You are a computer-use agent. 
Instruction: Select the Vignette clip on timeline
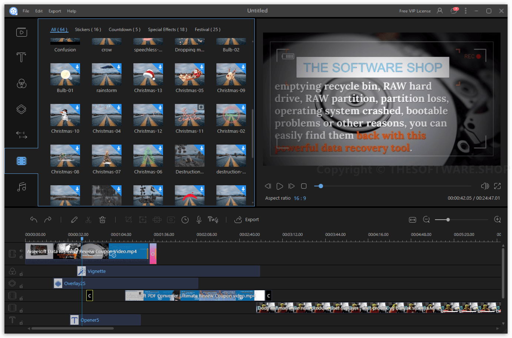169,271
